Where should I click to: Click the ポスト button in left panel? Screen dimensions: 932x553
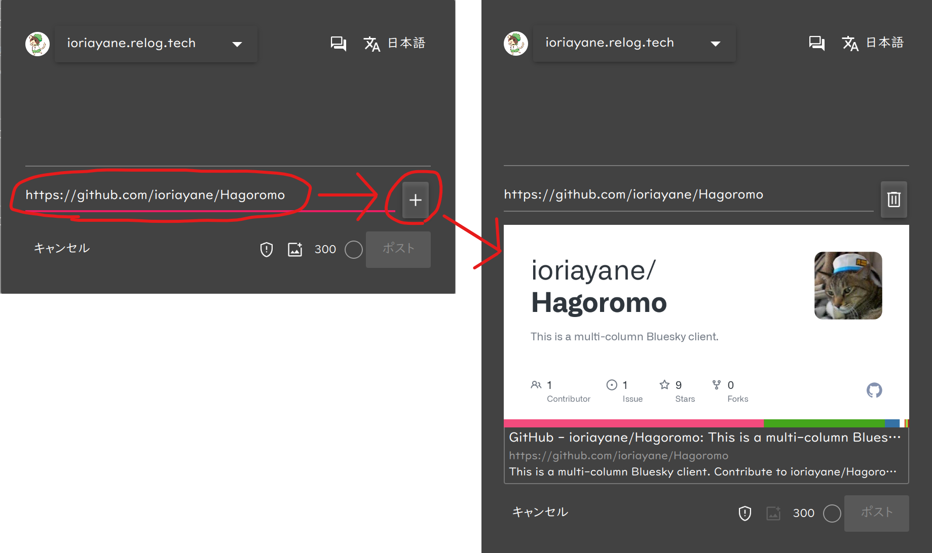coord(398,249)
